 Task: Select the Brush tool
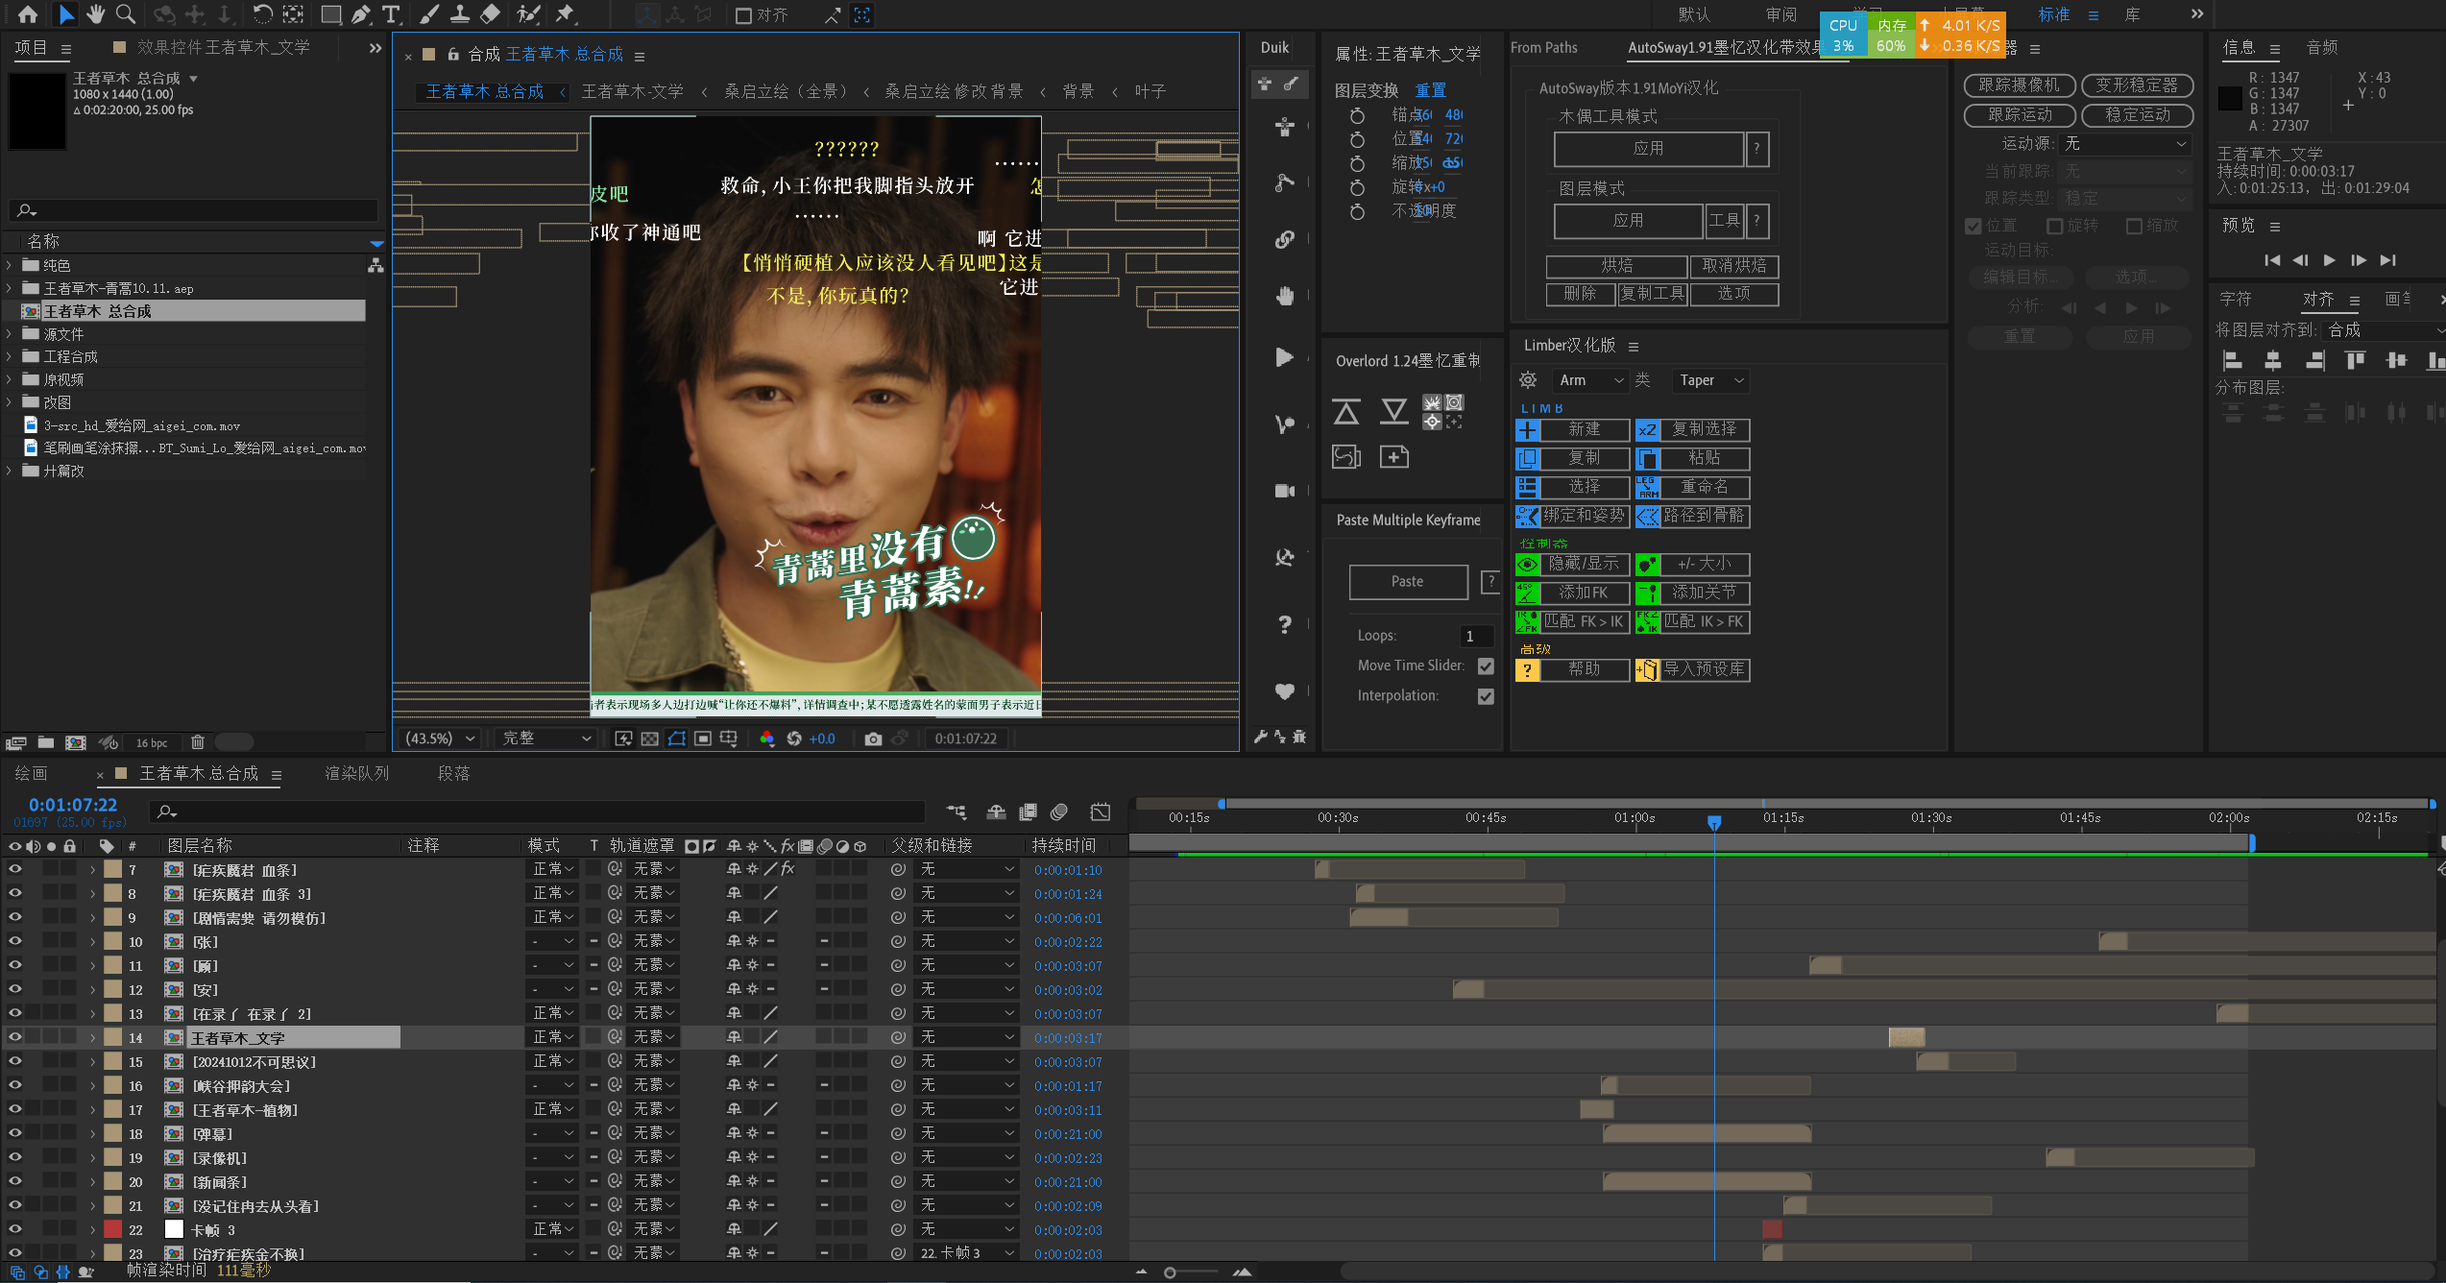click(x=429, y=14)
